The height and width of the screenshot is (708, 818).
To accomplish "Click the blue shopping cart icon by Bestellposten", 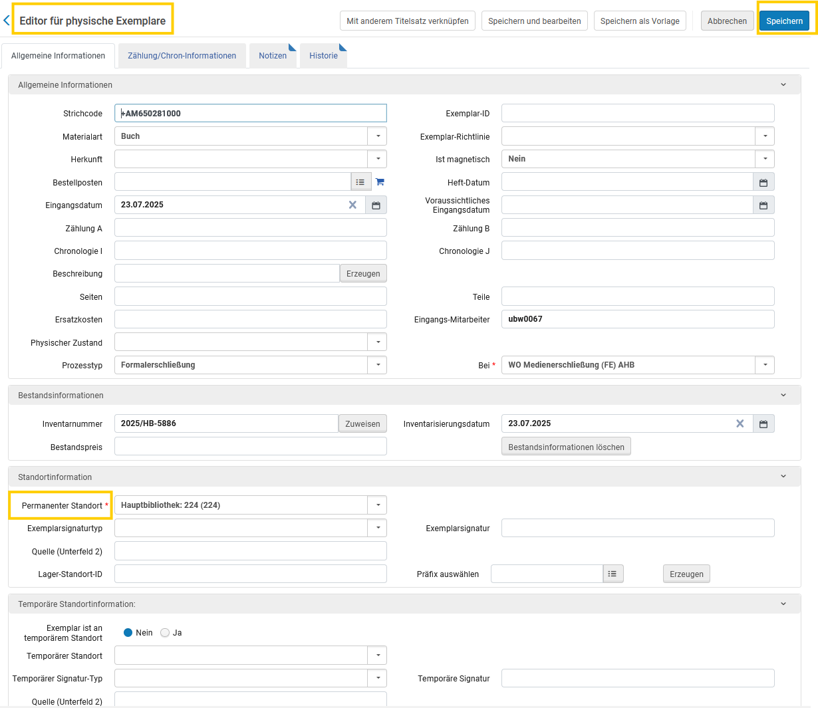I will [380, 181].
